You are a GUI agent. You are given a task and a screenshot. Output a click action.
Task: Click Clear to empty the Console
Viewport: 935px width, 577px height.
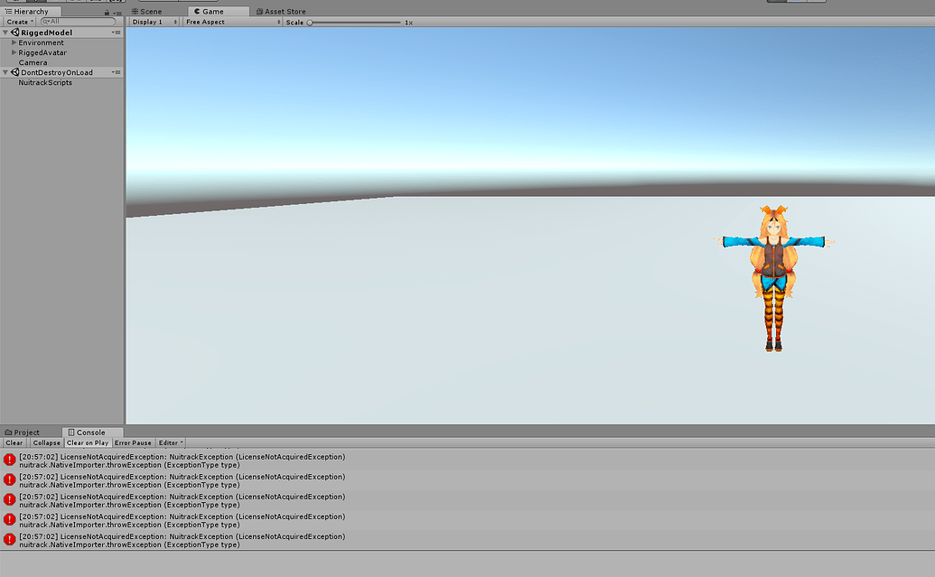pyautogui.click(x=14, y=442)
